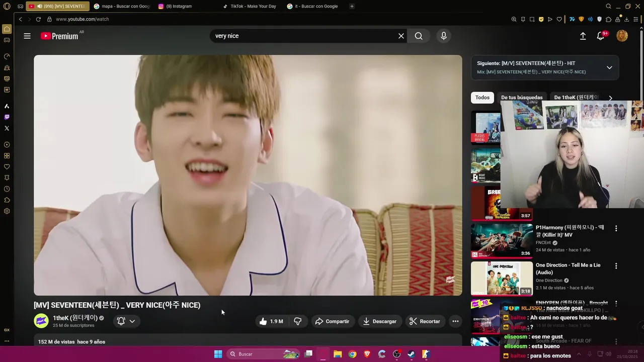Open X (Twitter) in the Opera sidebar
644x362 pixels.
[x=7, y=128]
